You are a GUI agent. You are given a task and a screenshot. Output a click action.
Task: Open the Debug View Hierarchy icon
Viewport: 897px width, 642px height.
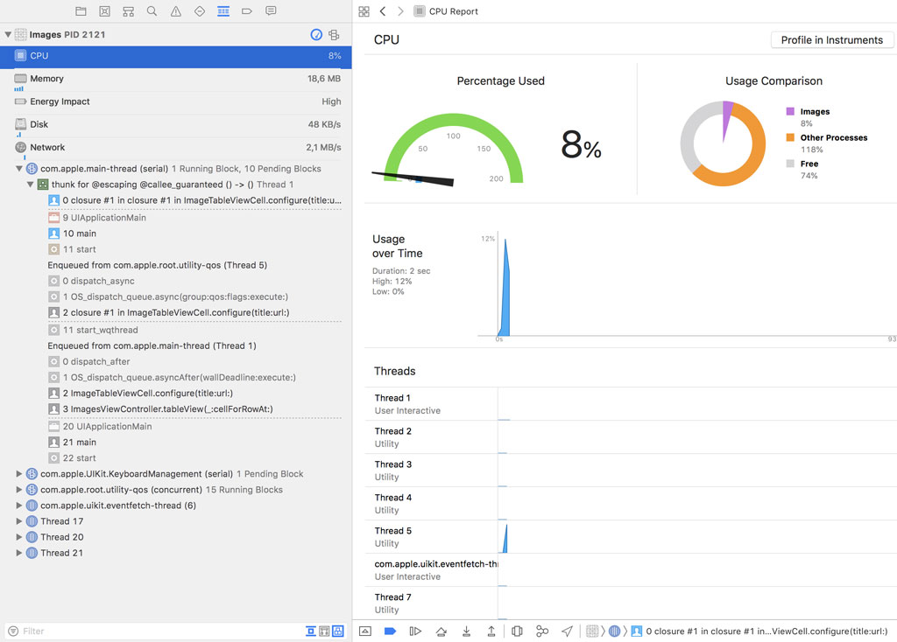517,631
